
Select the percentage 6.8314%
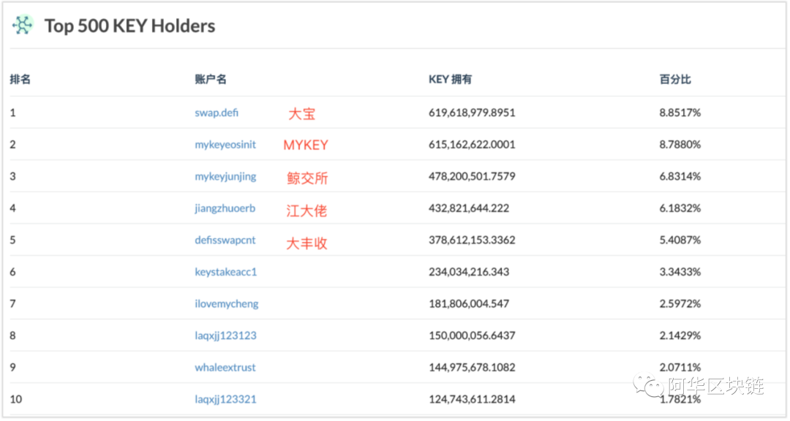click(x=680, y=176)
